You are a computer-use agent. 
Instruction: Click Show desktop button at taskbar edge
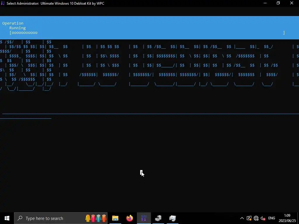pos(298,218)
